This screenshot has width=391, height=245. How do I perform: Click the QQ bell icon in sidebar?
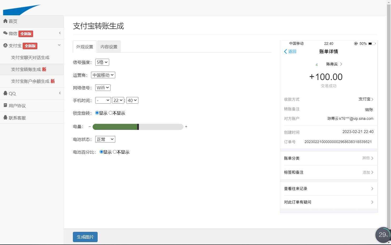[6, 93]
